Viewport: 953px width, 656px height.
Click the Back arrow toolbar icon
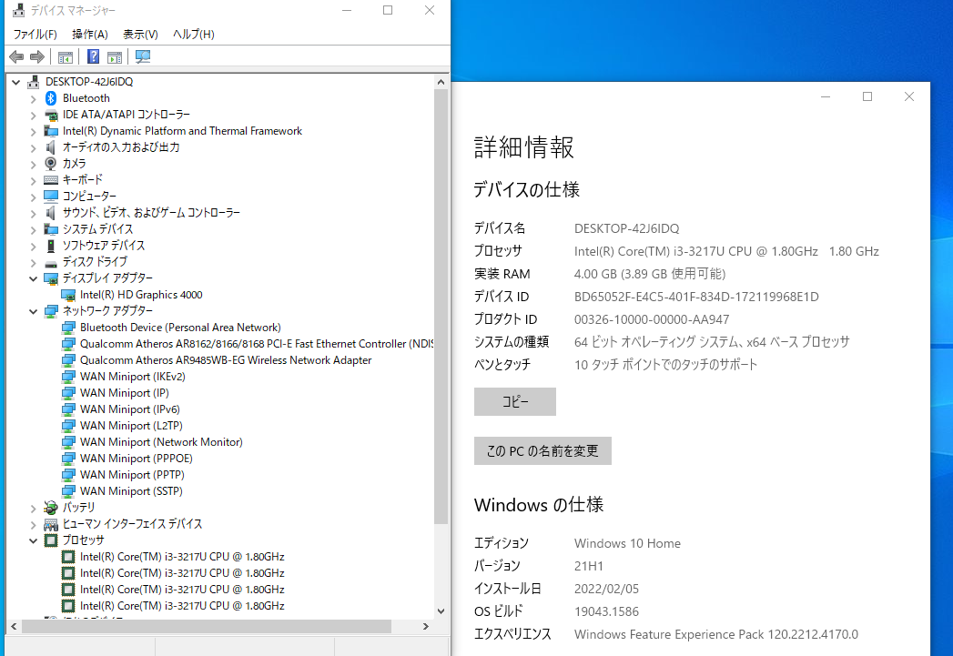click(16, 57)
